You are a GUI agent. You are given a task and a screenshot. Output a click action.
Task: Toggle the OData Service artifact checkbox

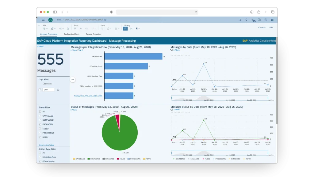click(40, 161)
